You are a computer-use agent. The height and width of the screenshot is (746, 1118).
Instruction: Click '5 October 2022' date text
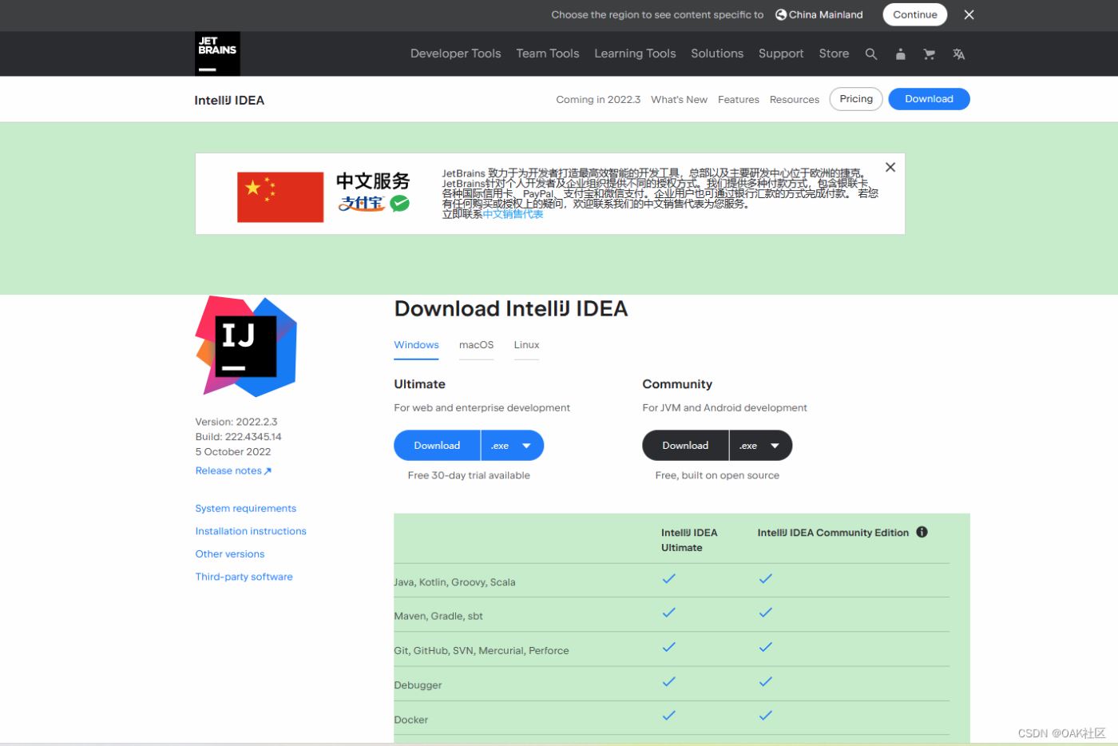click(x=233, y=452)
